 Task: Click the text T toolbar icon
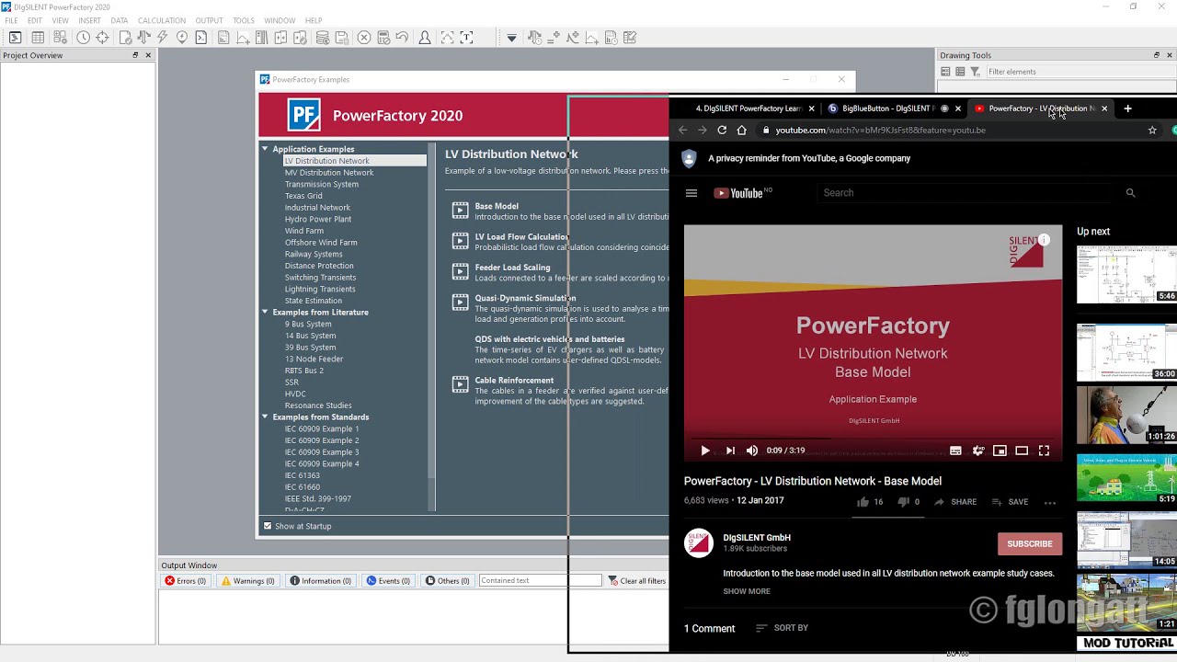point(466,38)
